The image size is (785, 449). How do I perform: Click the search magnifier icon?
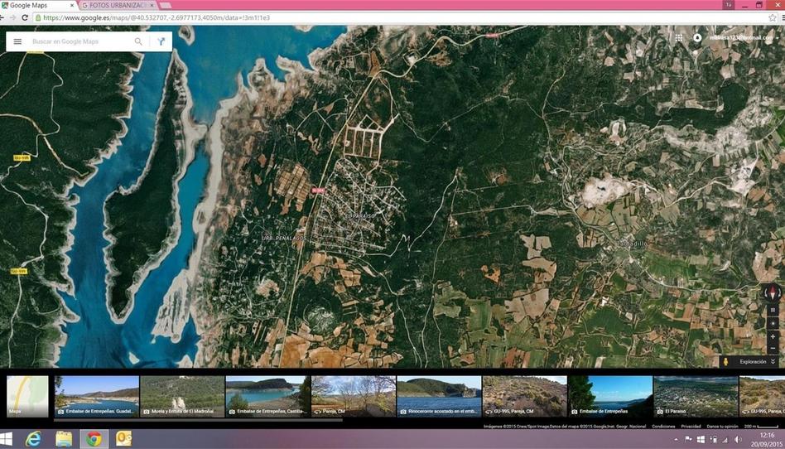click(x=138, y=41)
